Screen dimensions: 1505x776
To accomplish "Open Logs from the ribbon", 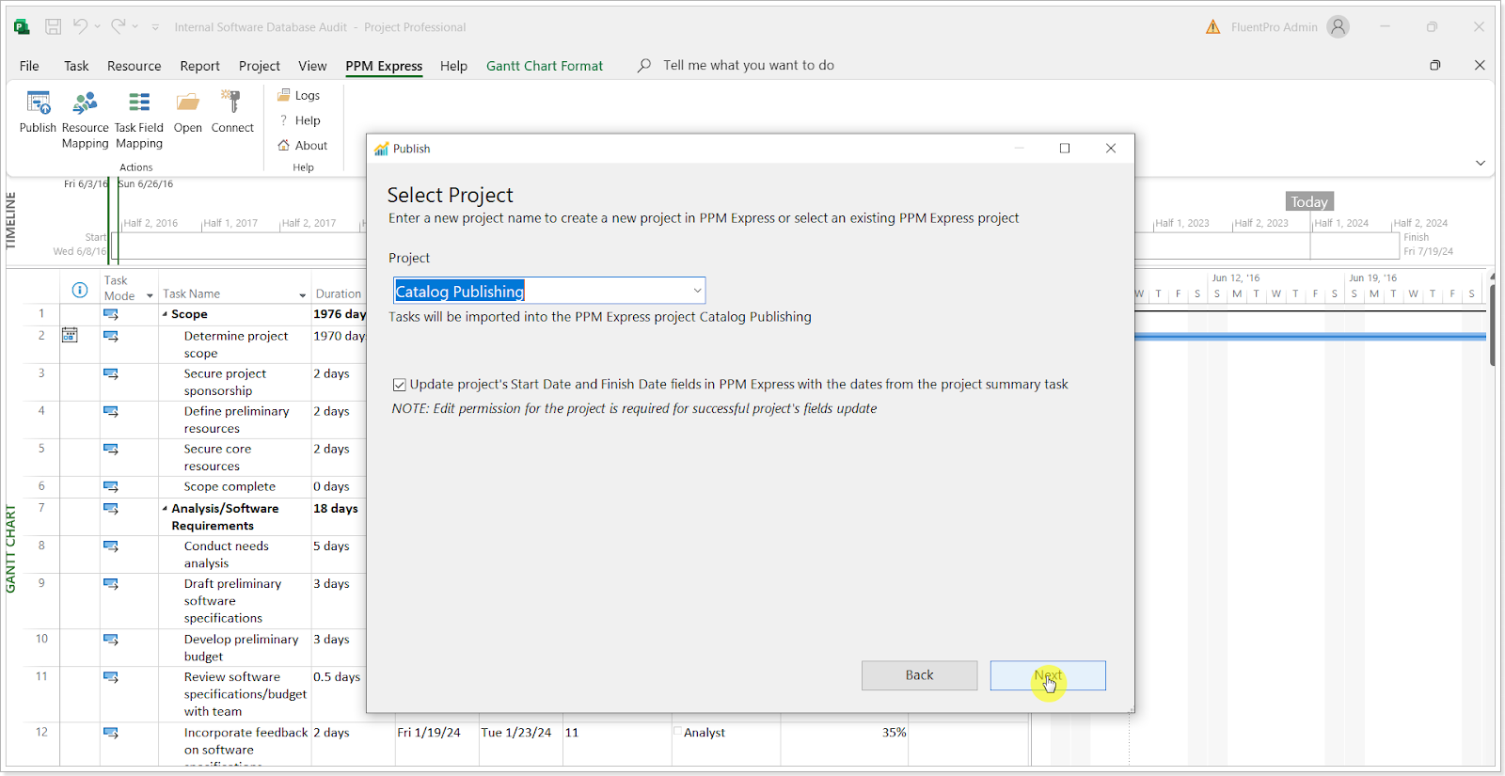I will (299, 95).
